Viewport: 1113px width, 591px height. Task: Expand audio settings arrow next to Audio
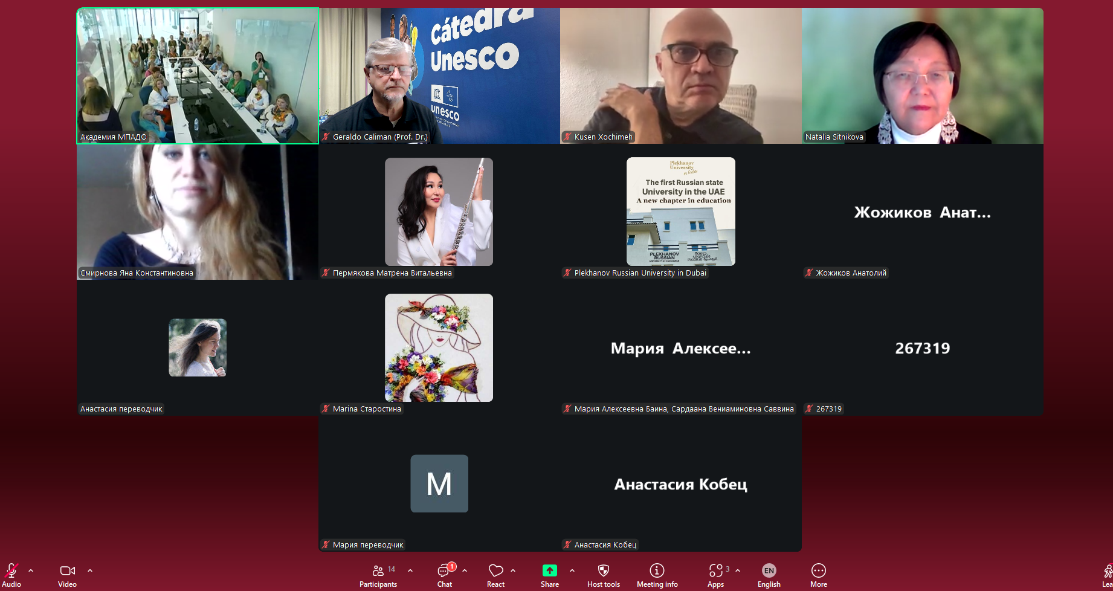point(31,570)
